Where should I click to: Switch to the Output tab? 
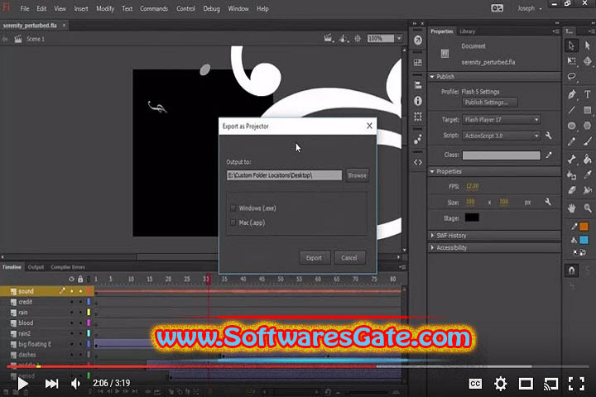[36, 267]
